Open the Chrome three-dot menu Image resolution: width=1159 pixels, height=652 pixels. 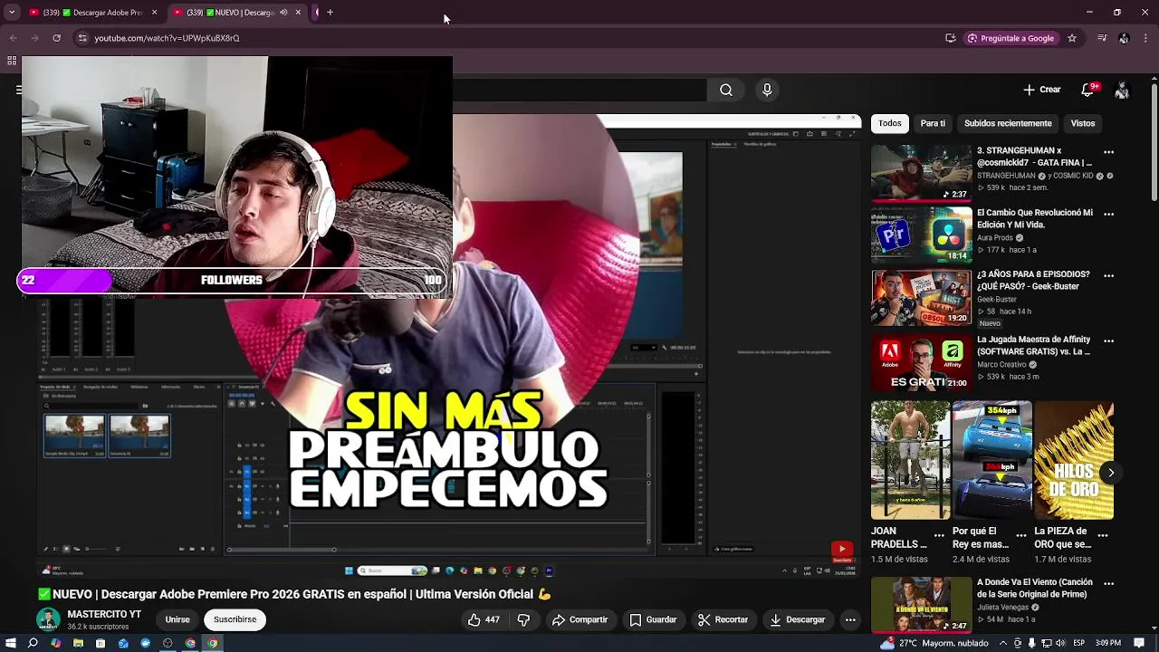coord(1146,38)
